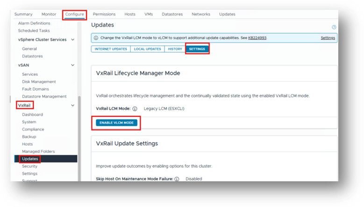Open Hosts under VxRail sidebar
Screen dimensions: 364x207
tap(28, 144)
